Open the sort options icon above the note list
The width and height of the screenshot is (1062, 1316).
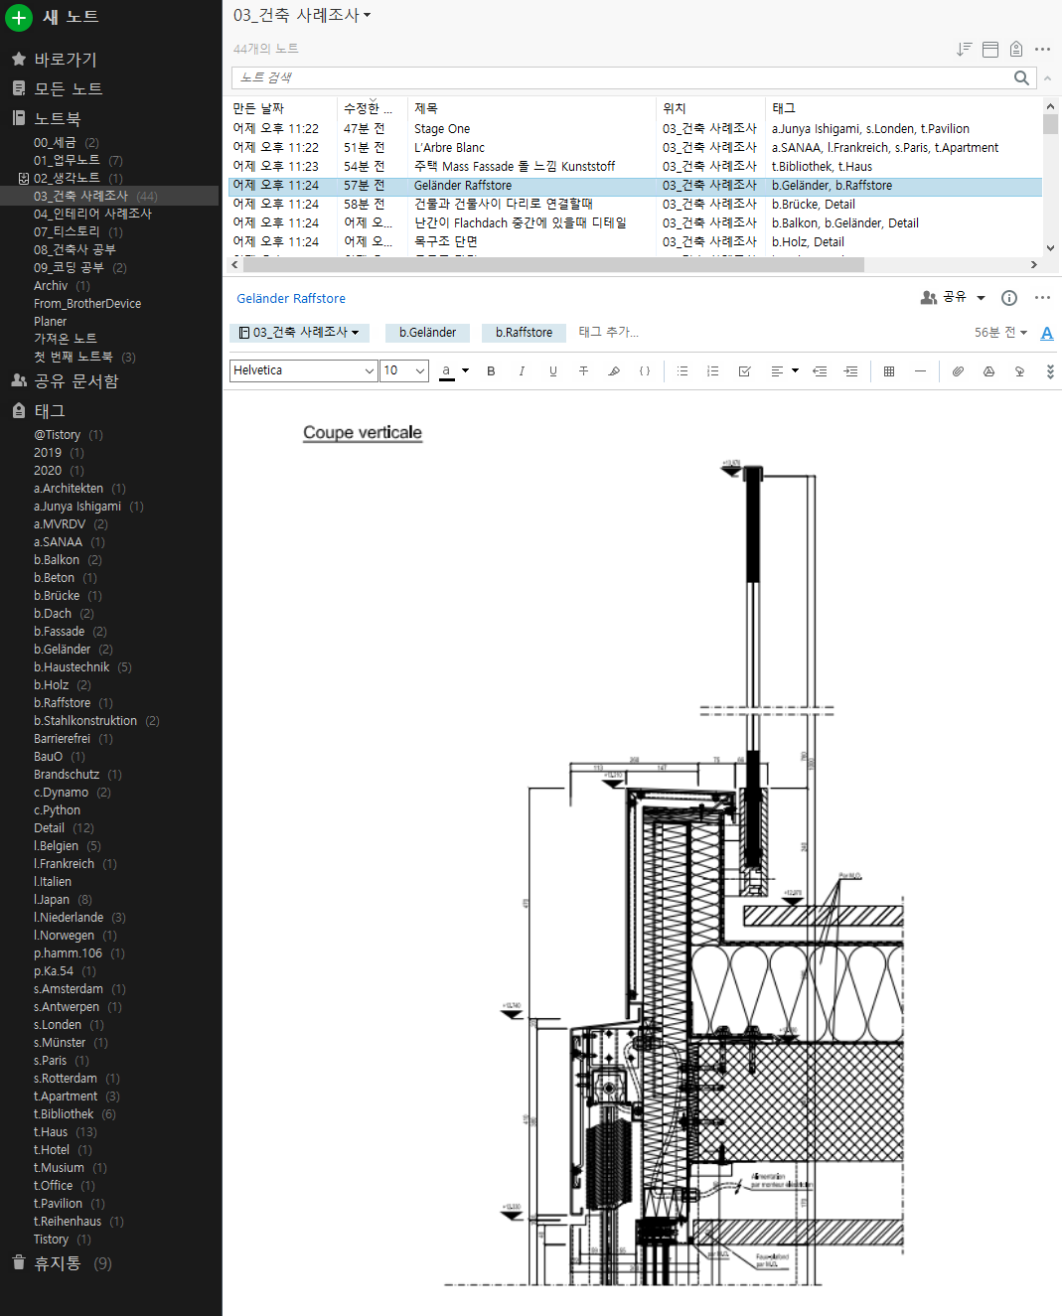pyautogui.click(x=964, y=49)
